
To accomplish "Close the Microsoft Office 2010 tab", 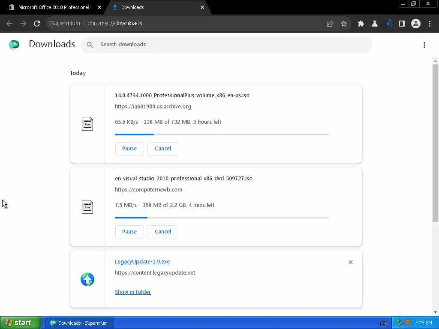I will click(x=99, y=8).
